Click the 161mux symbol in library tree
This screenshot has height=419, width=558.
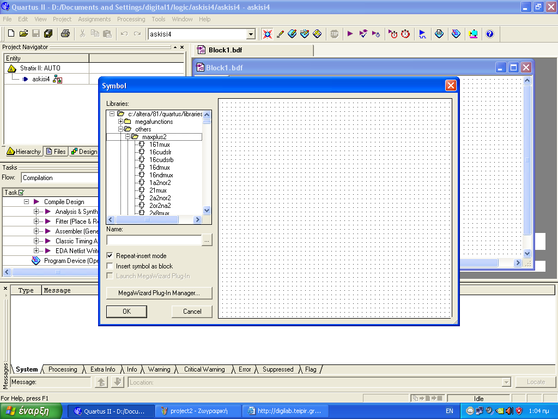click(x=160, y=144)
